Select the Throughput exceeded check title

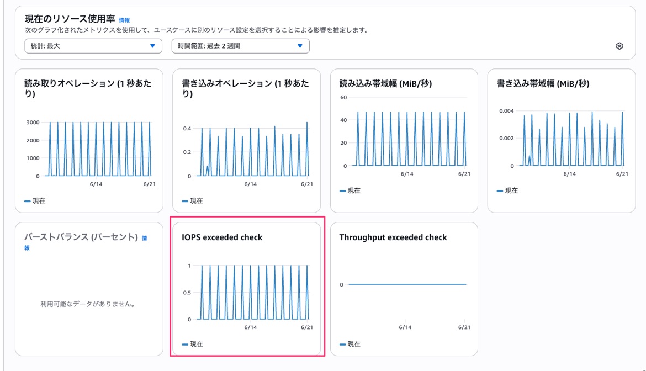pyautogui.click(x=393, y=237)
